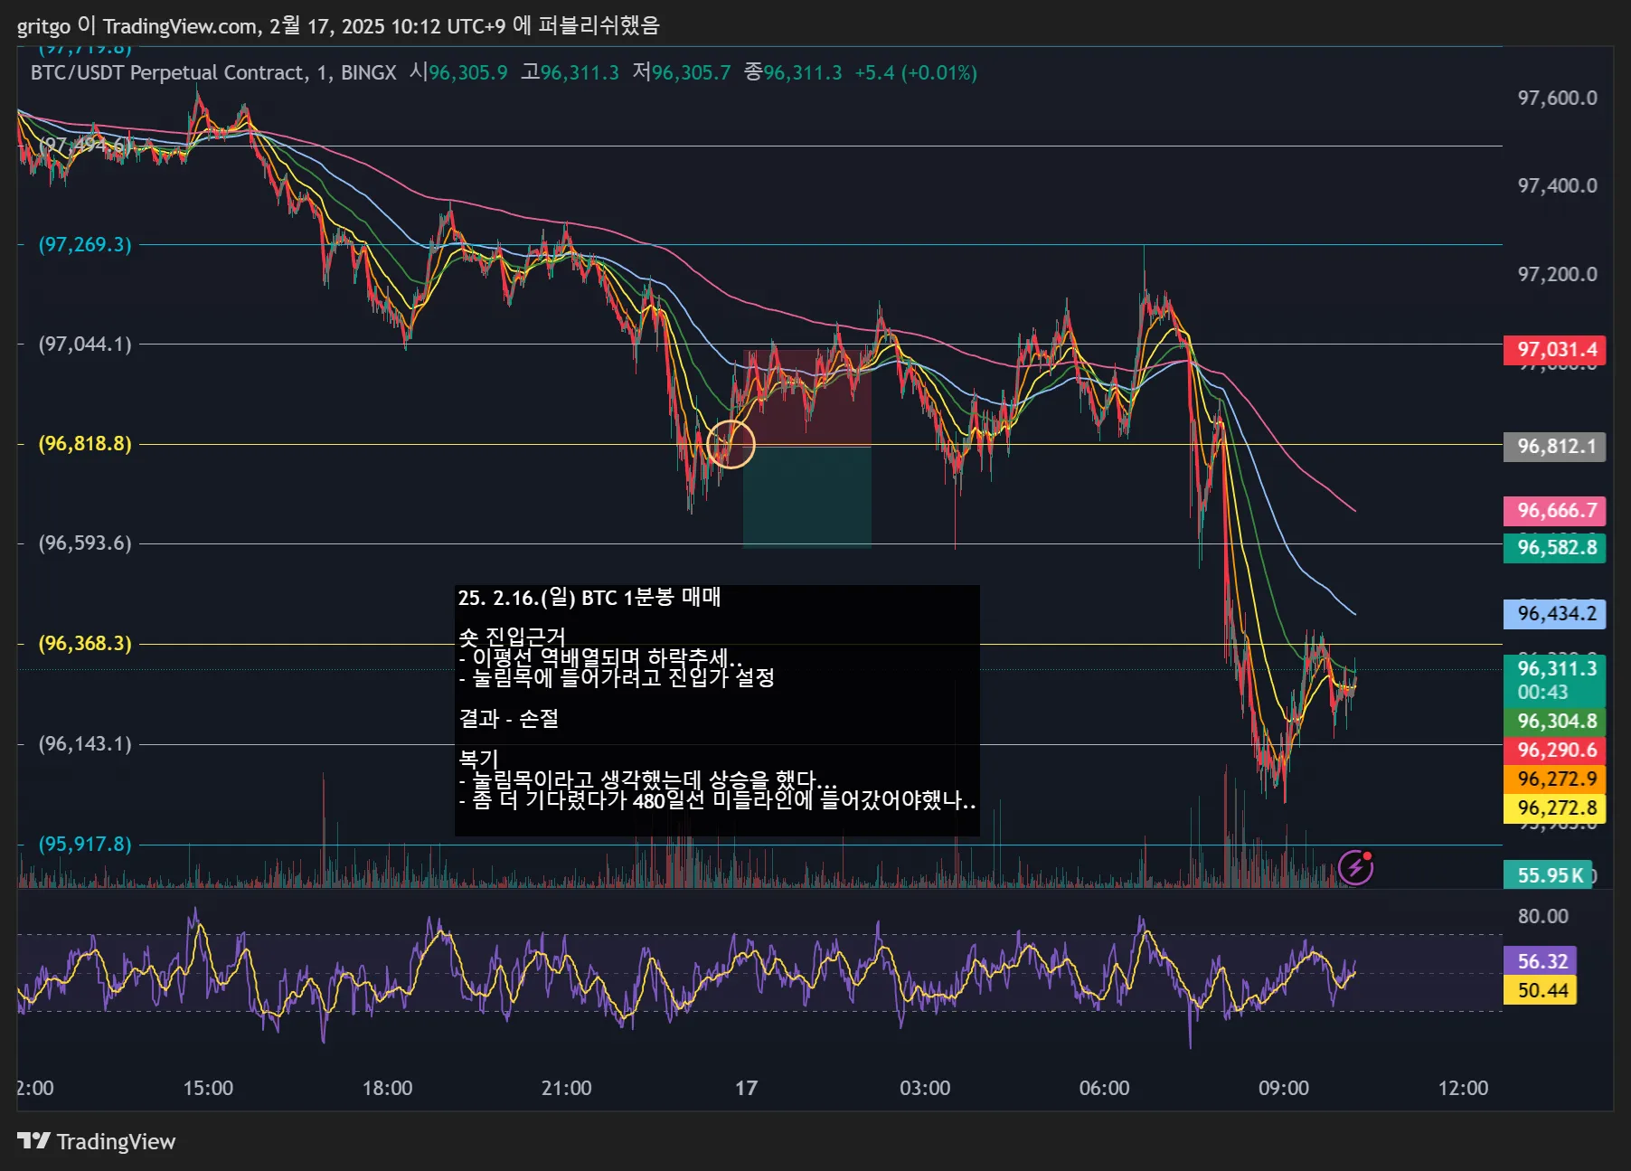This screenshot has height=1171, width=1631.
Task: Click the red 96,290.6 price label
Action: click(x=1555, y=751)
